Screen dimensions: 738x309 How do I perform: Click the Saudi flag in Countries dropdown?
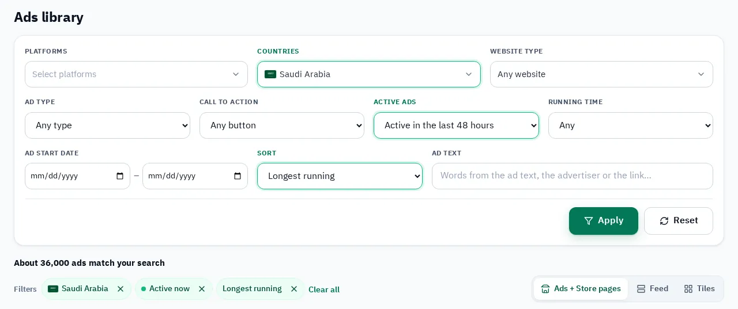coord(270,74)
